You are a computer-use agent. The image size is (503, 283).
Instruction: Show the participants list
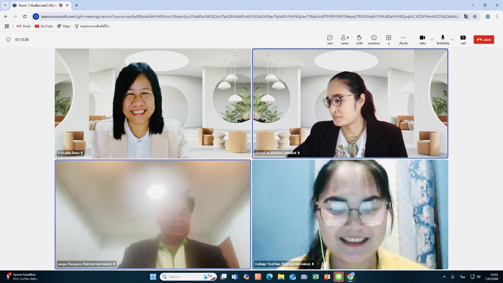click(344, 40)
